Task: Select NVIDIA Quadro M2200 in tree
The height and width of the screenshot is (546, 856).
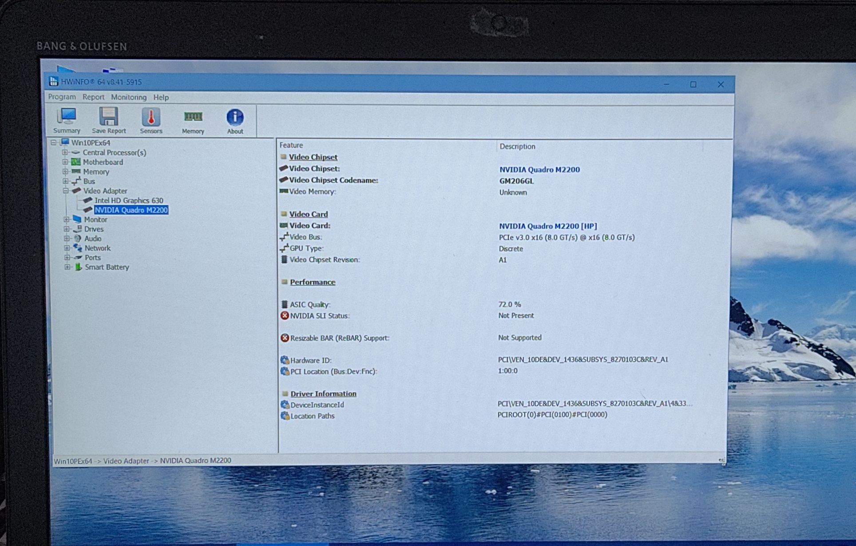Action: (x=131, y=210)
